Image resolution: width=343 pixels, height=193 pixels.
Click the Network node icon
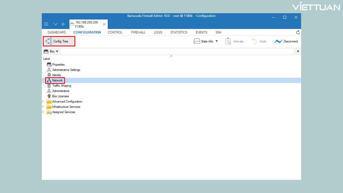click(49, 80)
